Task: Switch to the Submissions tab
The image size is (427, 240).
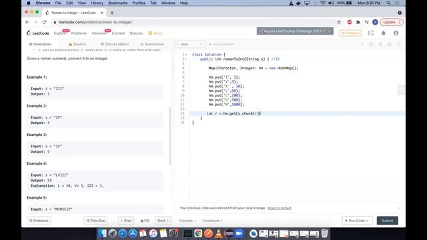Action: 152,44
